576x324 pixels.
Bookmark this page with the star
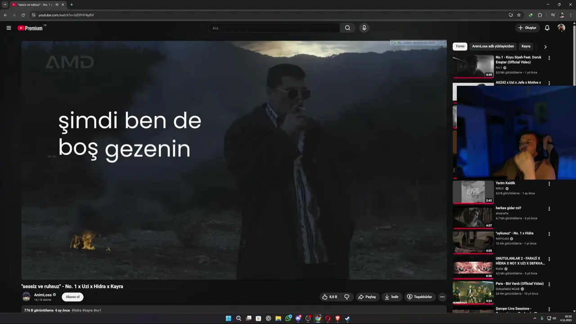519,15
